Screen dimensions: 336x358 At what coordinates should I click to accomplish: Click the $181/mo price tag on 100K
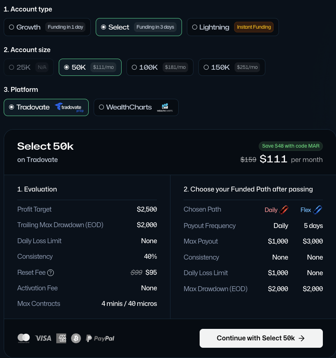(x=175, y=67)
